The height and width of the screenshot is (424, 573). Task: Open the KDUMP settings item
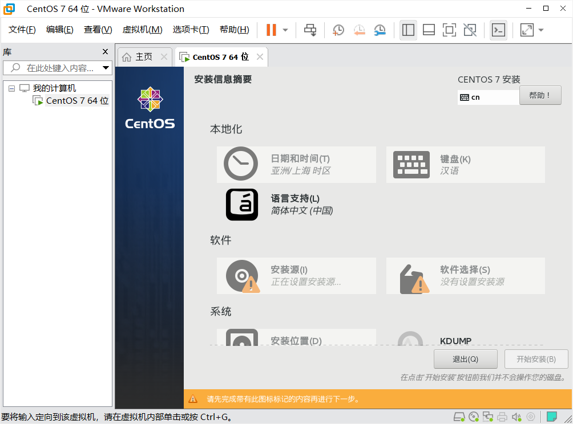point(466,337)
